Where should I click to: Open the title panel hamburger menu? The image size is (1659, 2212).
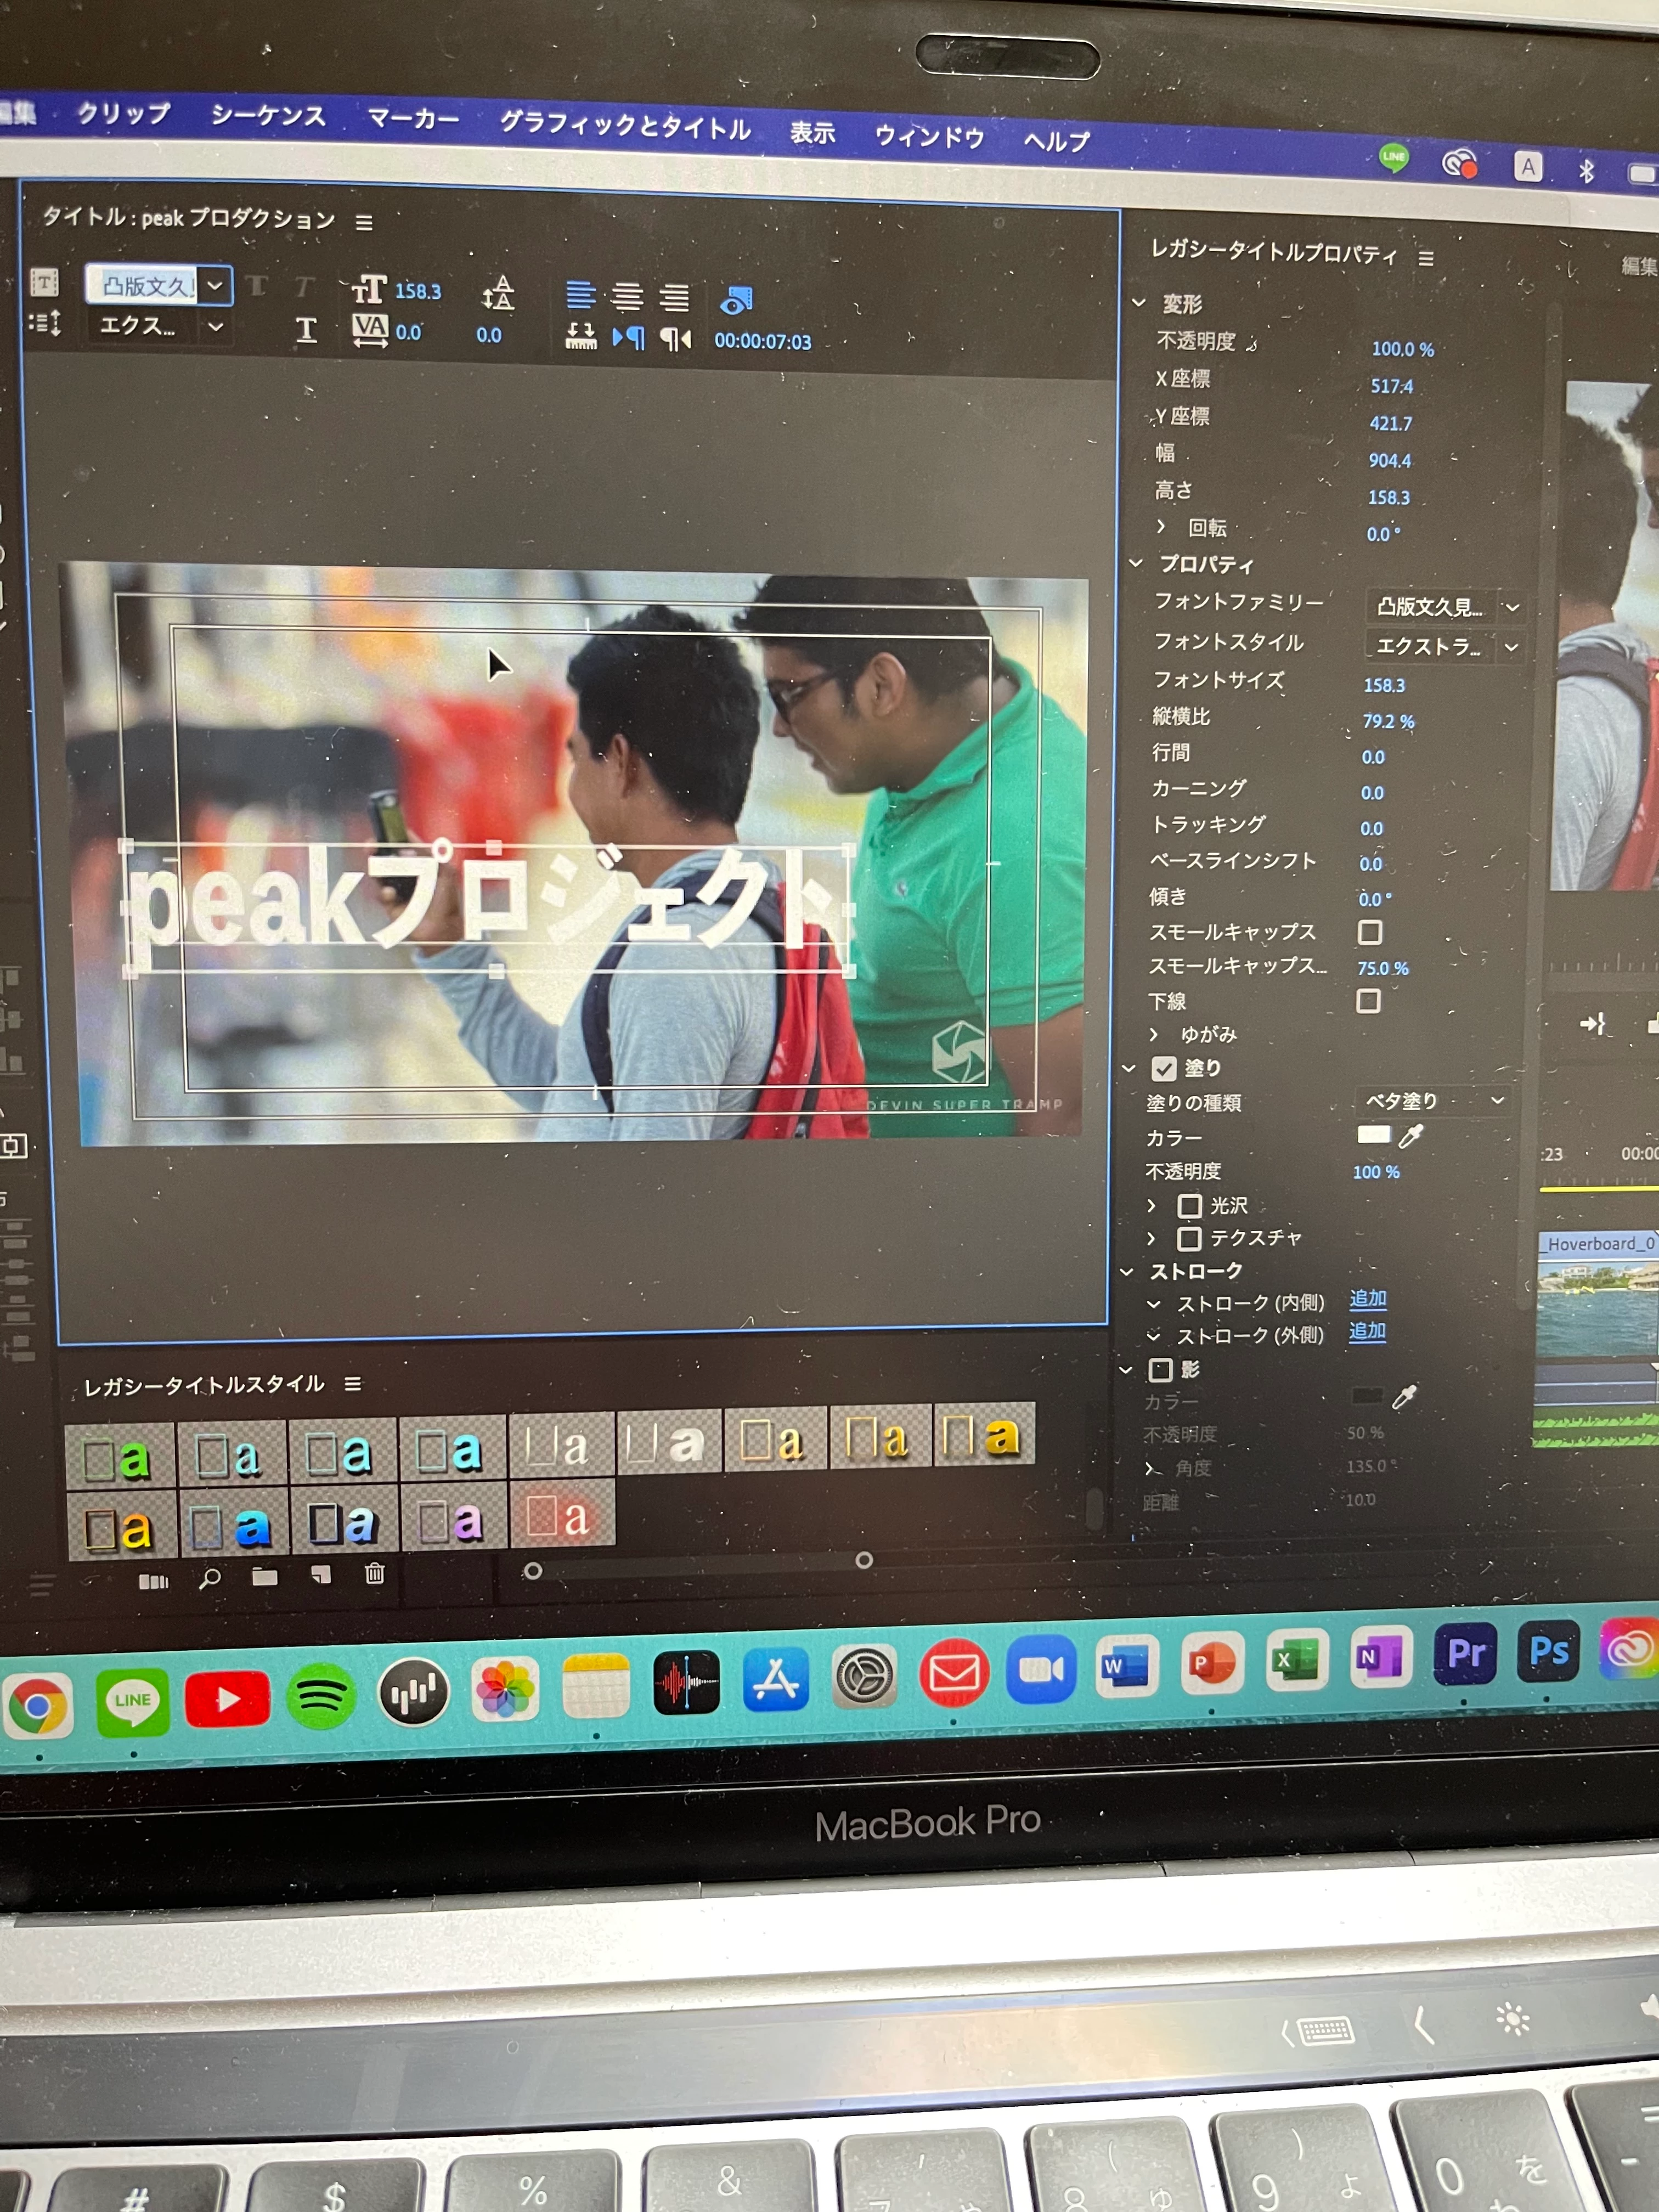click(364, 222)
